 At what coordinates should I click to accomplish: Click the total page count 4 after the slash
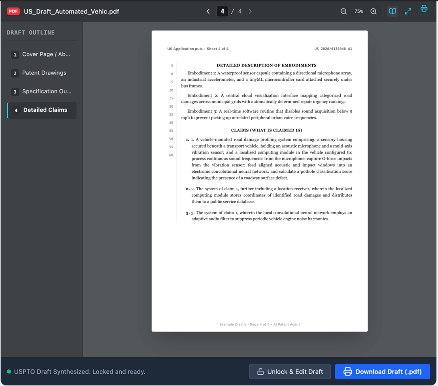tap(240, 11)
